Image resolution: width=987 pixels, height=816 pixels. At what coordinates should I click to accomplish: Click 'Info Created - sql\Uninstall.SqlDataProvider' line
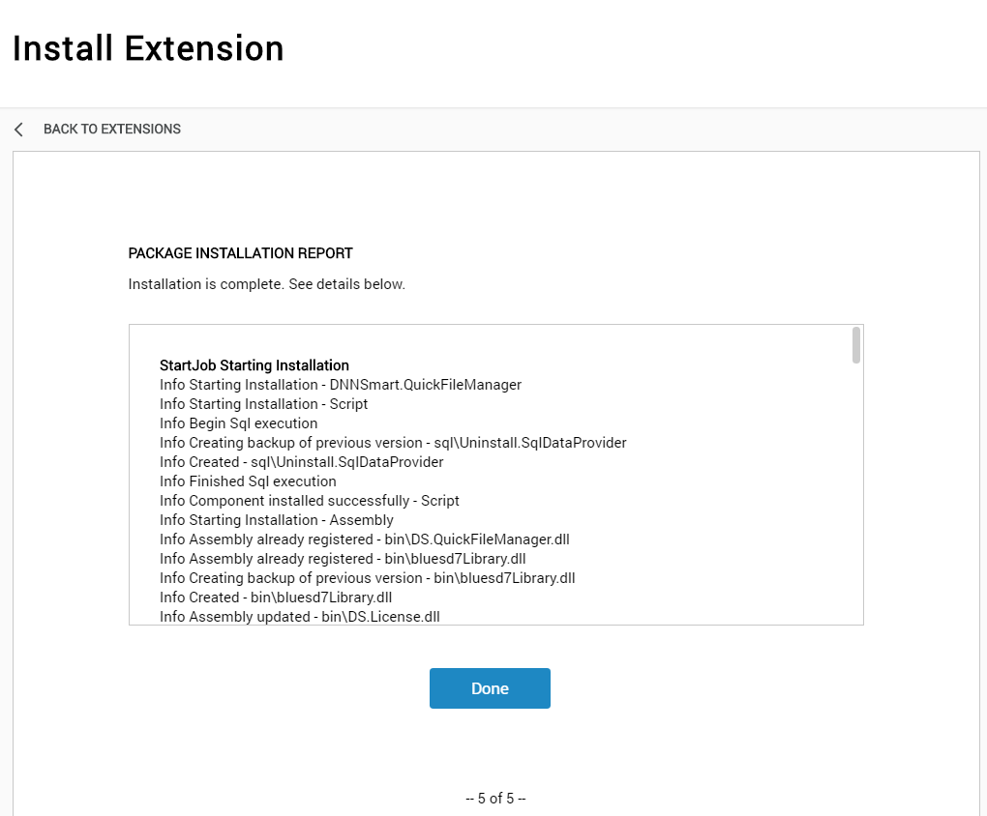[x=302, y=462]
